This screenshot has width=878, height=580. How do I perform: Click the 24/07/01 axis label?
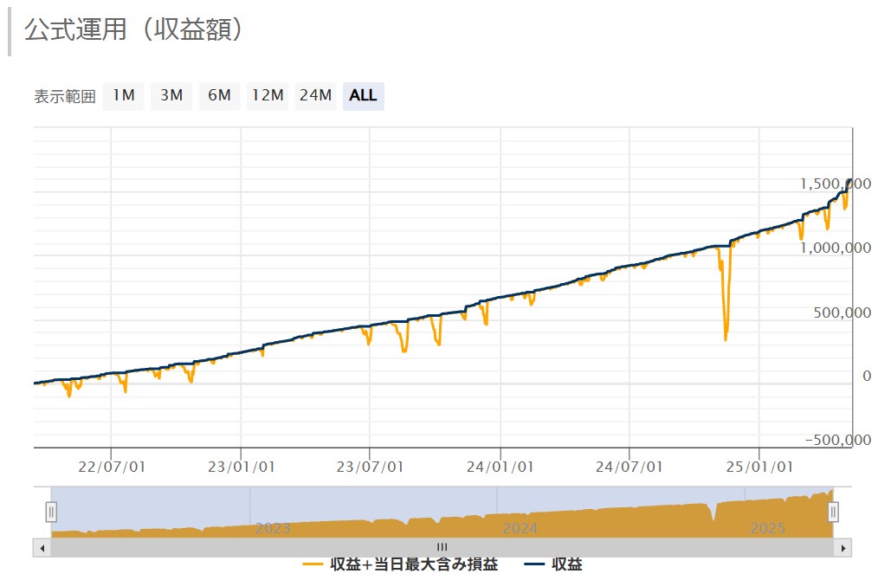coord(629,467)
